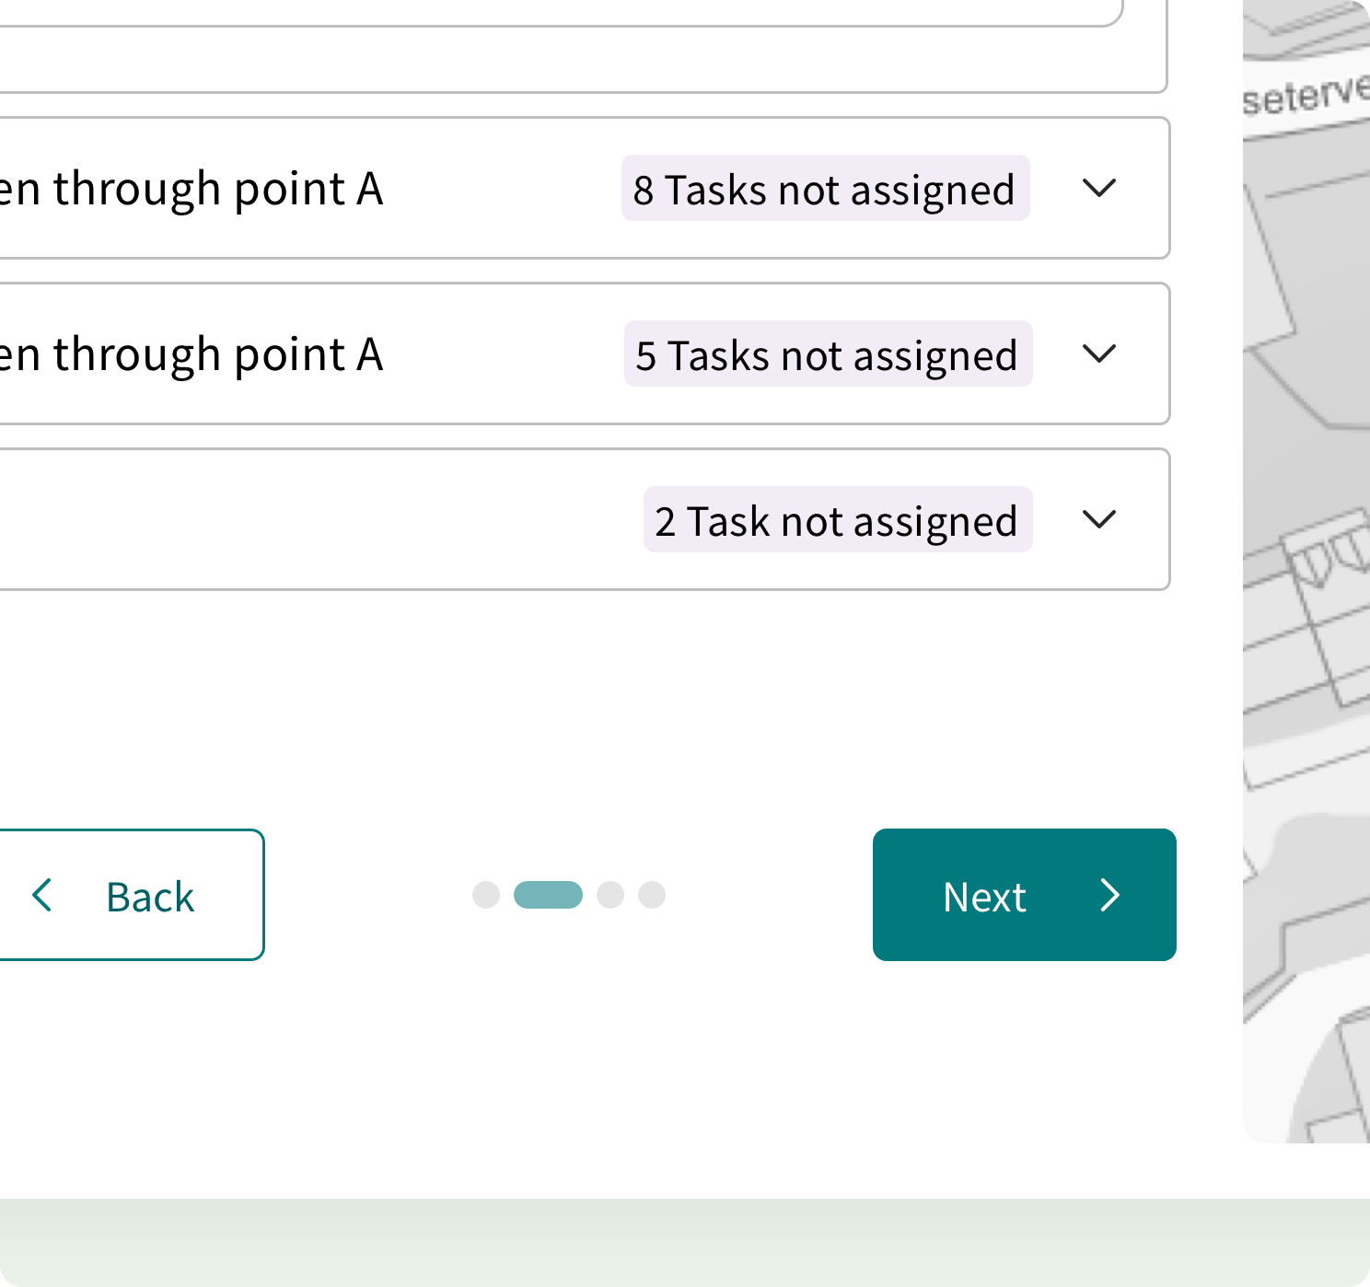Screen dimensions: 1370x1287
Task: Select the highlighted current step indicator
Action: point(548,895)
